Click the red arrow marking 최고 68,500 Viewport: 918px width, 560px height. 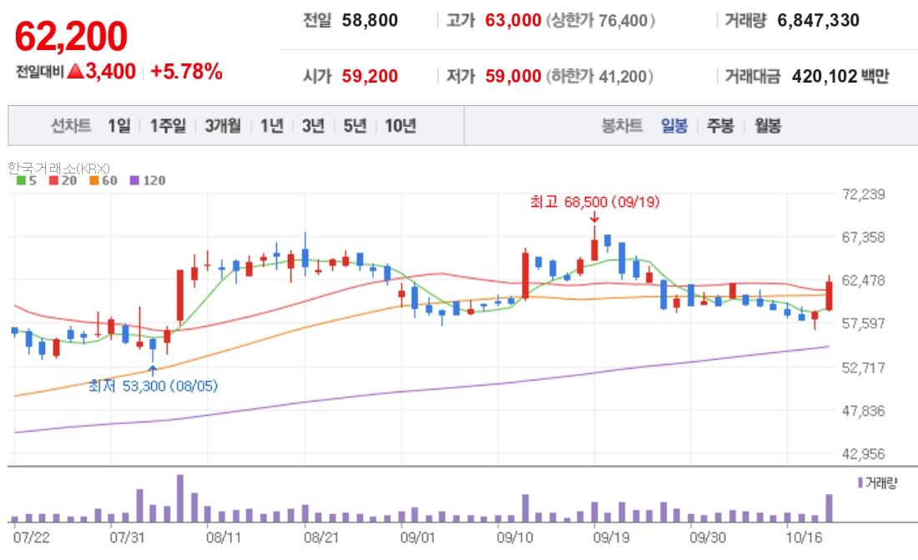[x=595, y=217]
